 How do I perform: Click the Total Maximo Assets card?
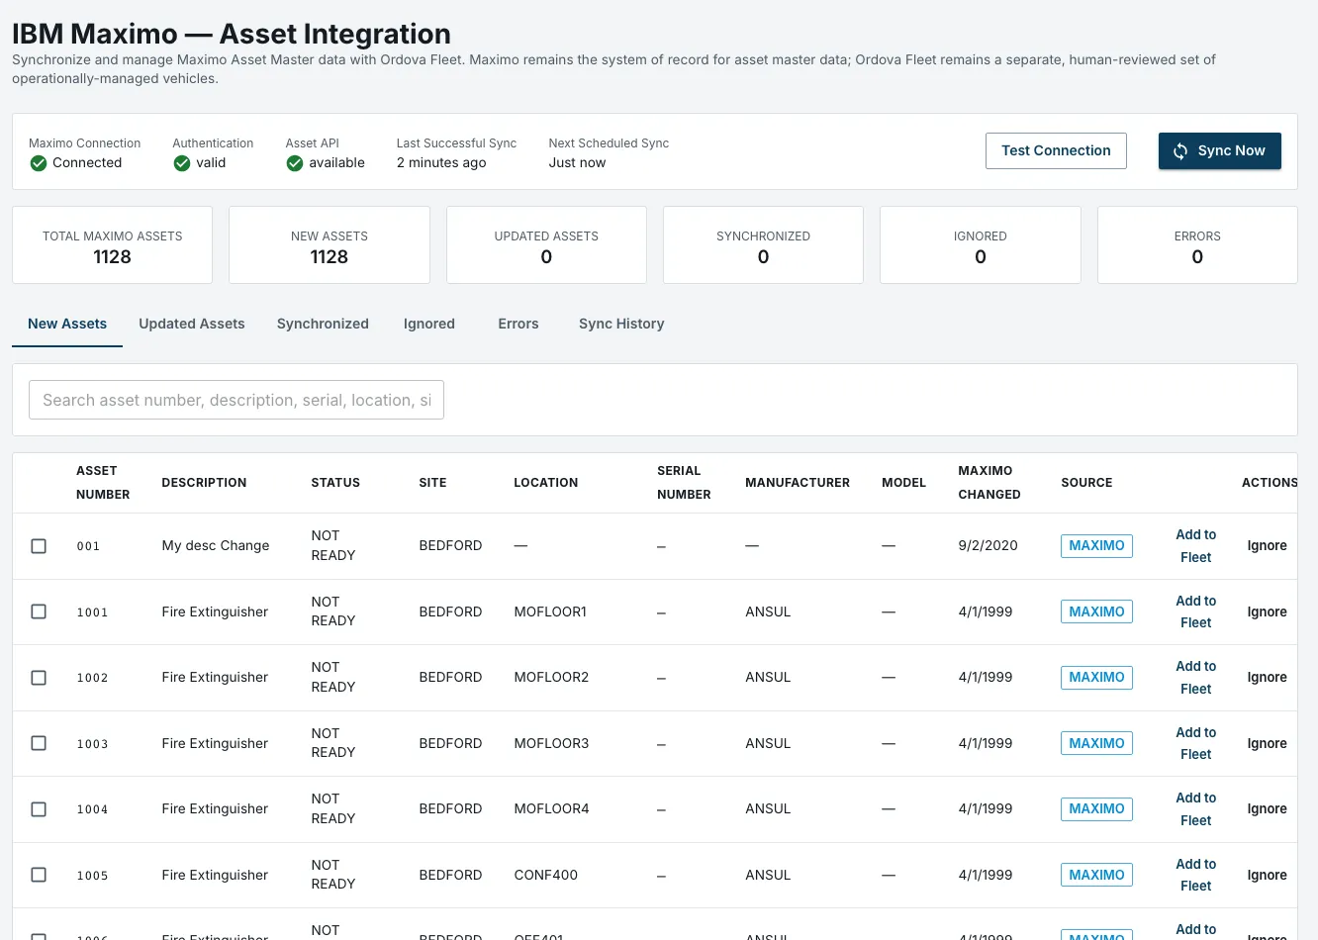112,245
